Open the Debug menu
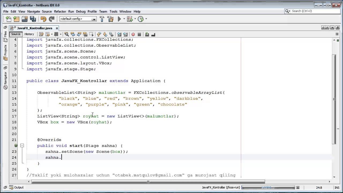Image resolution: width=343 pixels, height=193 pixels. click(81, 12)
